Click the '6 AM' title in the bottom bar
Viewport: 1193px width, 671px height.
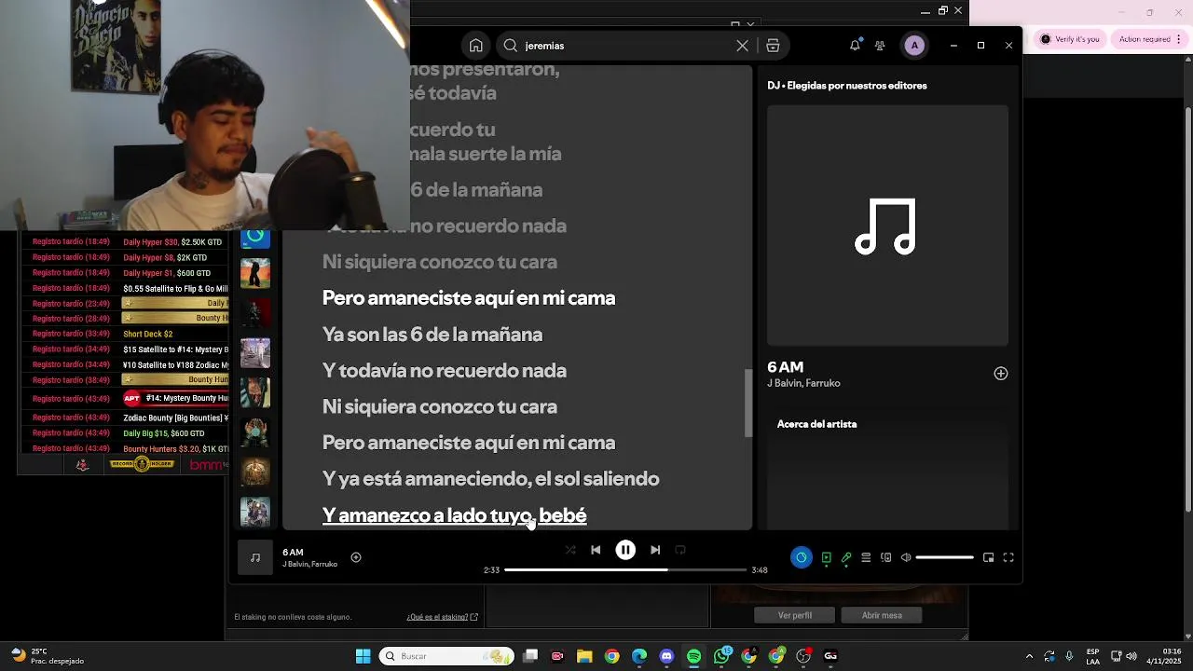[293, 553]
